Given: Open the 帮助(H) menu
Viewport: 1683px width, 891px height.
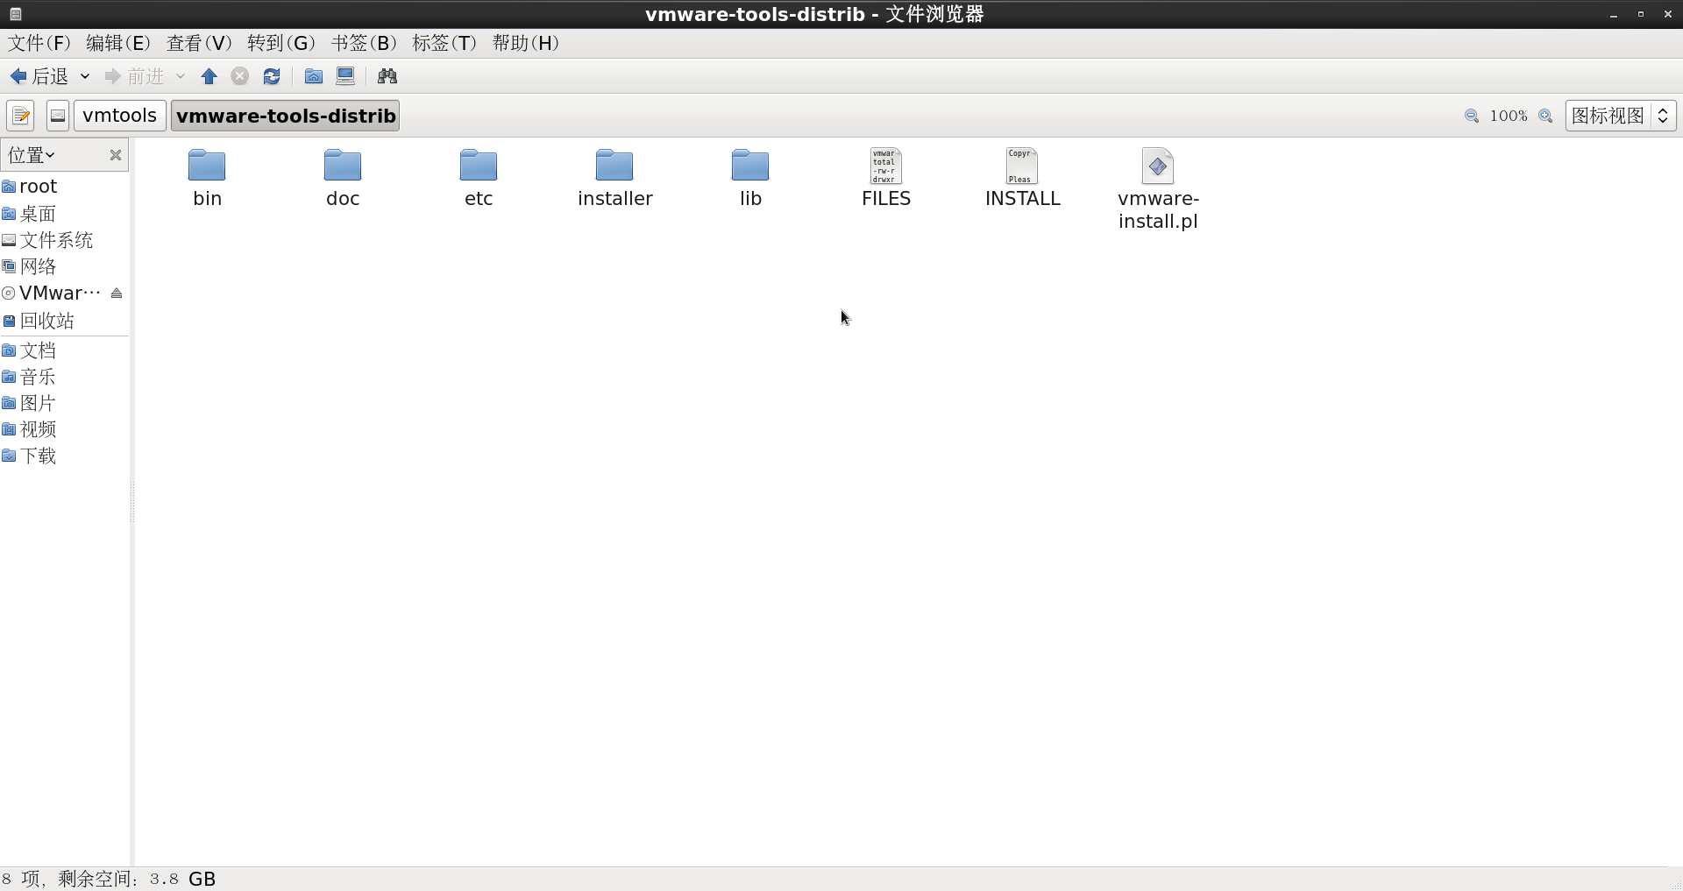Looking at the screenshot, I should [x=526, y=44].
